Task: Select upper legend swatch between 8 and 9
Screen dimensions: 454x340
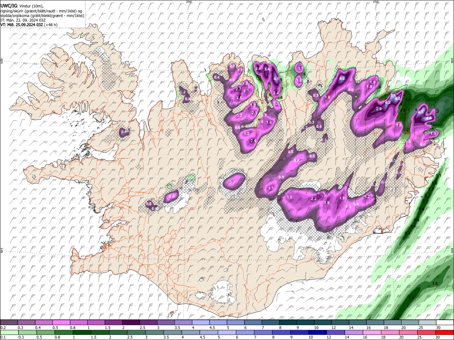Action: point(288,323)
